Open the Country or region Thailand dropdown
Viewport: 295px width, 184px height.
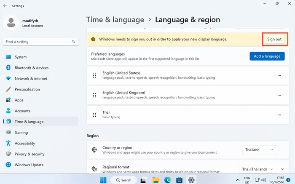click(259, 150)
